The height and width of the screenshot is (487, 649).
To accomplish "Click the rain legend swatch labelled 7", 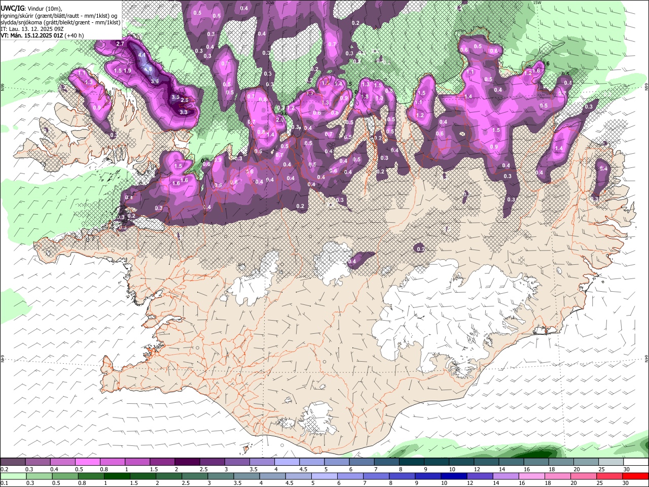I will pyautogui.click(x=376, y=476).
